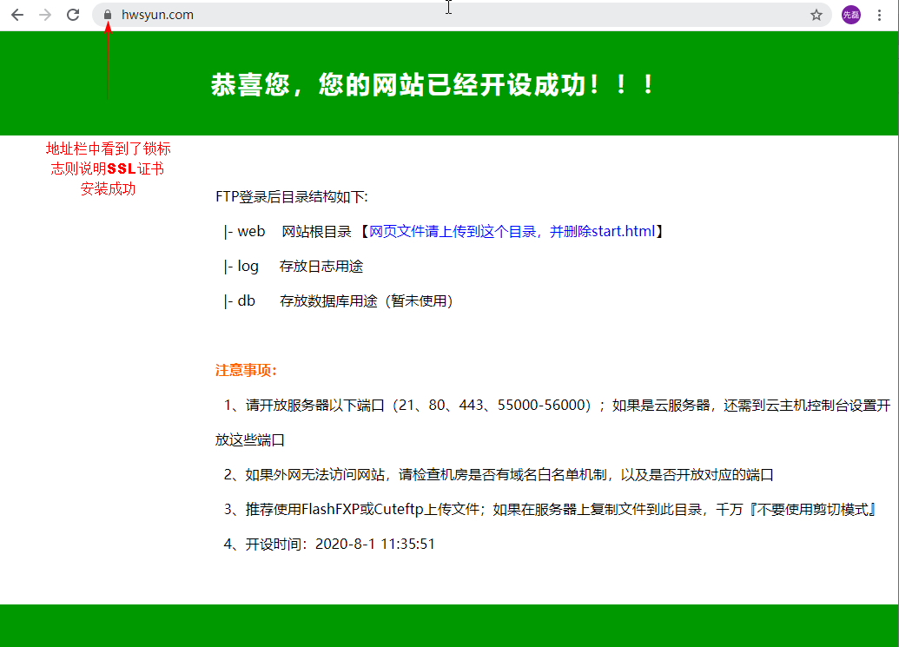Open Chrome's three-dot menu
899x647 pixels.
pos(880,15)
